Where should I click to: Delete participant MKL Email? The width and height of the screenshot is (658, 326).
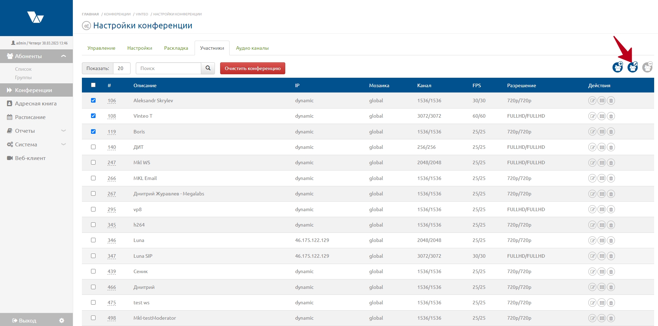click(611, 178)
